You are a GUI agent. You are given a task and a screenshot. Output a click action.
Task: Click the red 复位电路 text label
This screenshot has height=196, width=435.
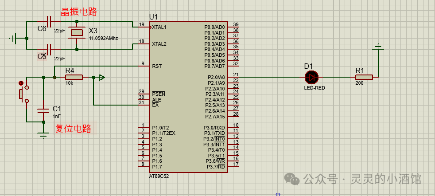pos(74,129)
